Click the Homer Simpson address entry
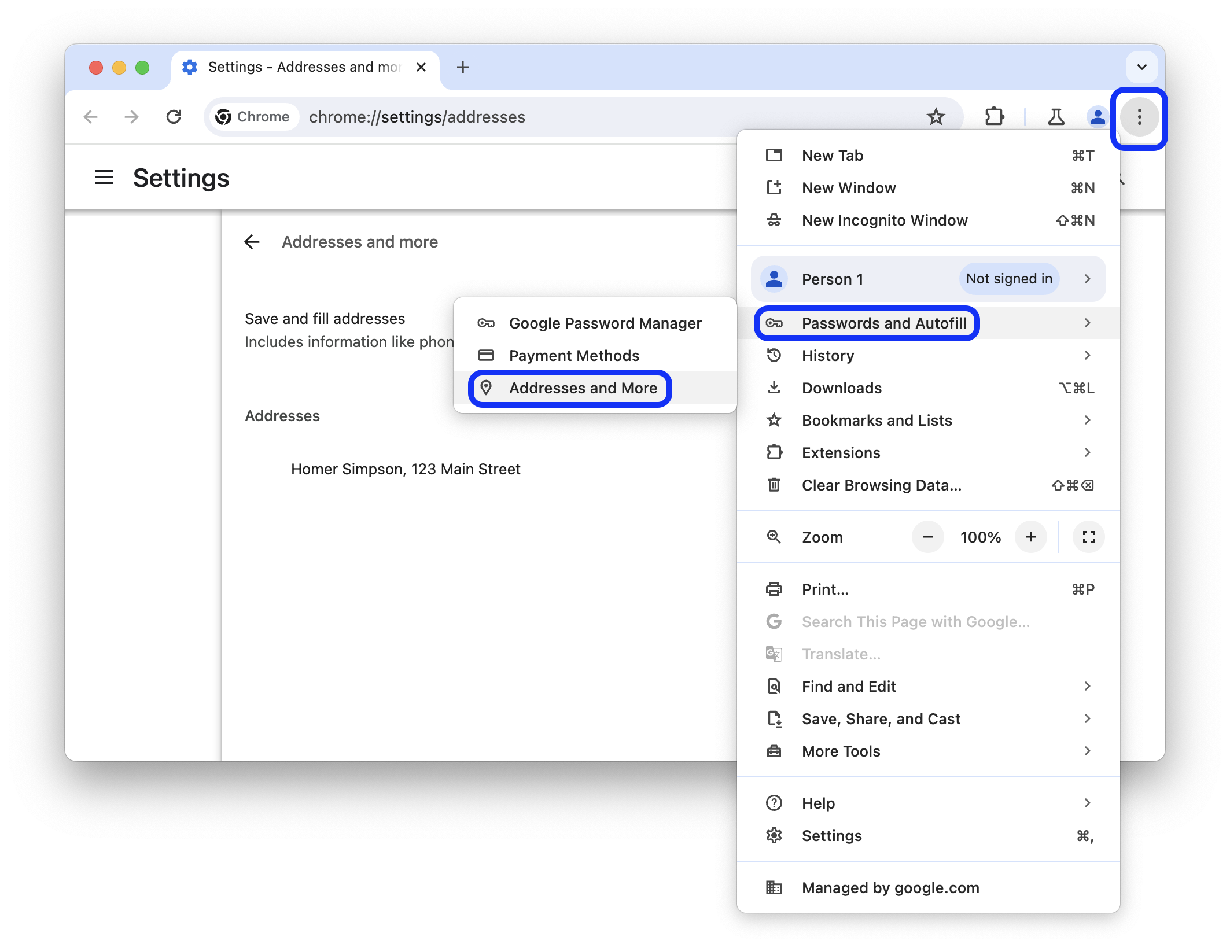 pyautogui.click(x=406, y=468)
